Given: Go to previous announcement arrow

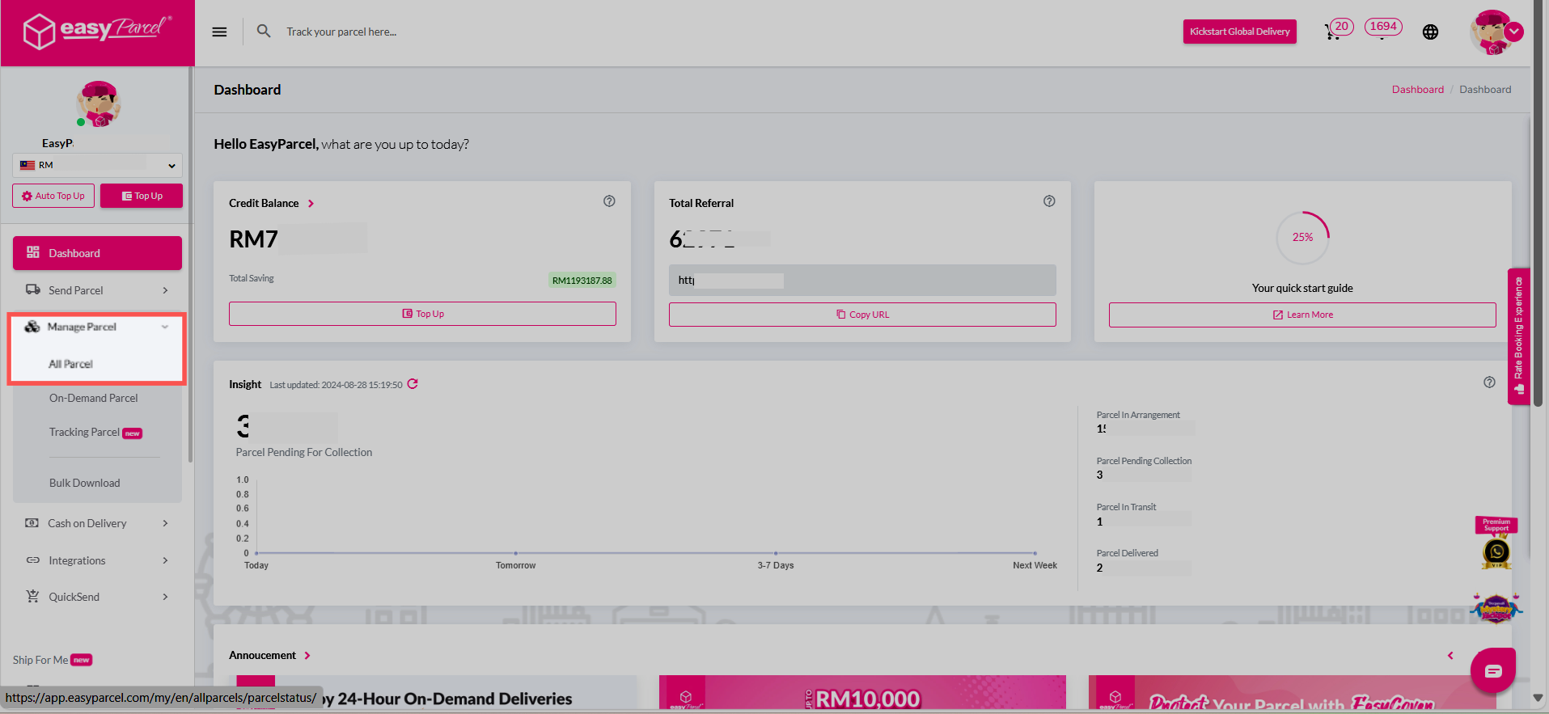Looking at the screenshot, I should 1450,656.
